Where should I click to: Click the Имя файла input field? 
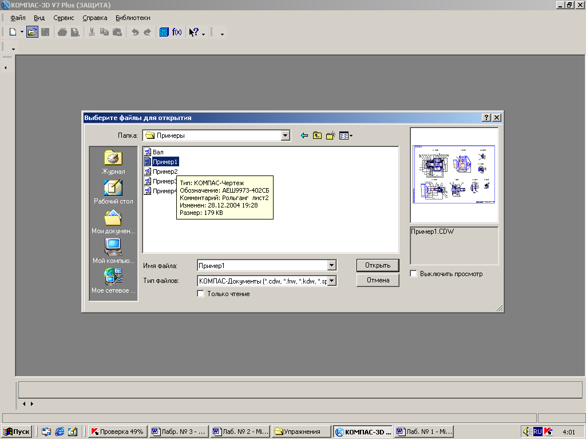click(x=262, y=265)
